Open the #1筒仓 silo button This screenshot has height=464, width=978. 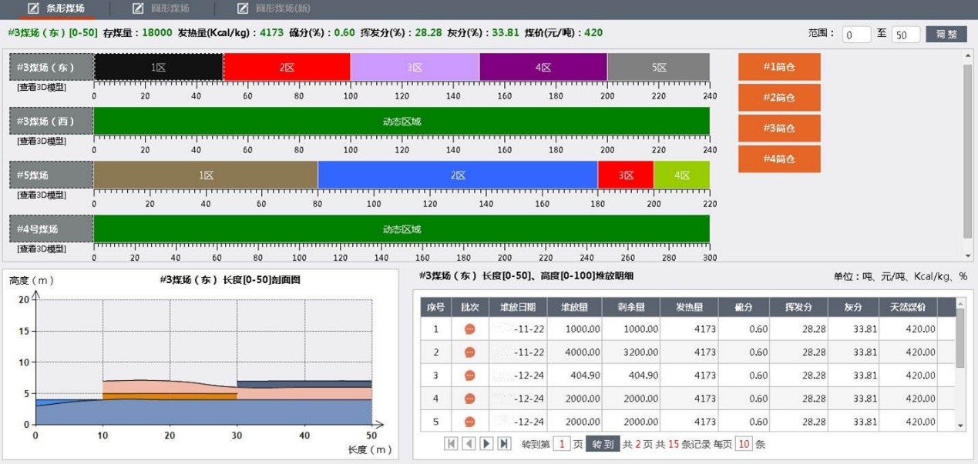pos(778,67)
